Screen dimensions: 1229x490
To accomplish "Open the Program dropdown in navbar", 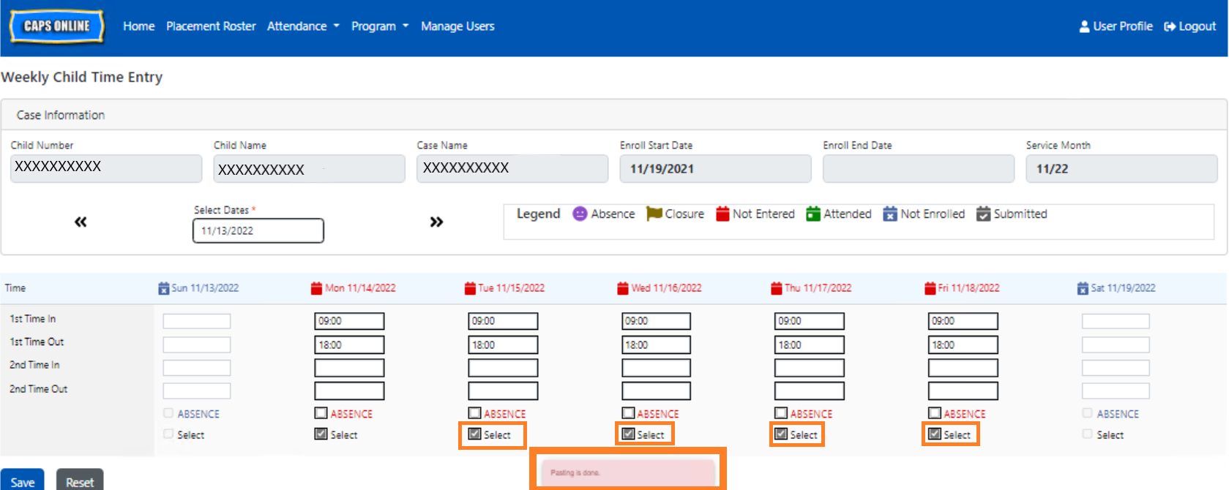I will pyautogui.click(x=379, y=26).
